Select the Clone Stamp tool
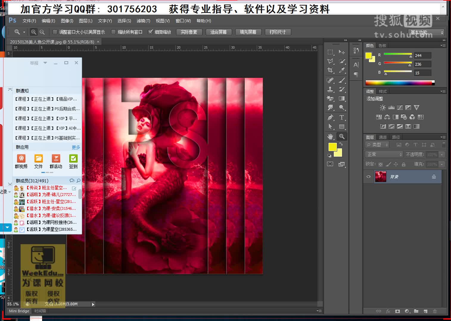The width and height of the screenshot is (451, 321). click(x=330, y=89)
